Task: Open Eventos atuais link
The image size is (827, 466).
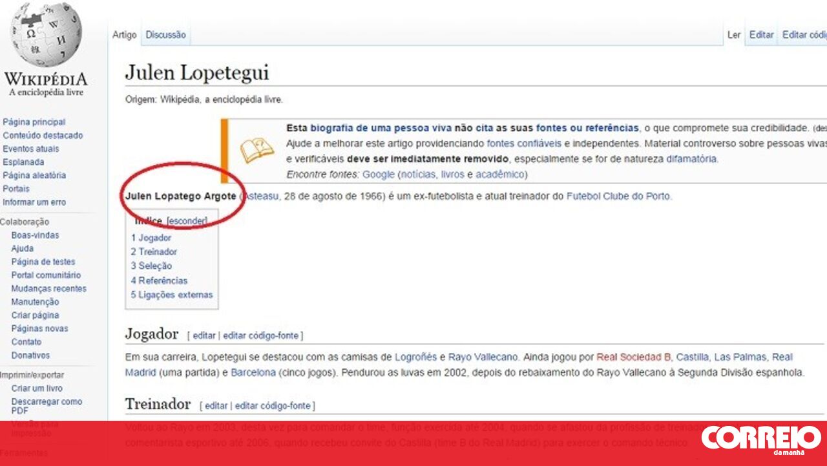Action: point(30,149)
